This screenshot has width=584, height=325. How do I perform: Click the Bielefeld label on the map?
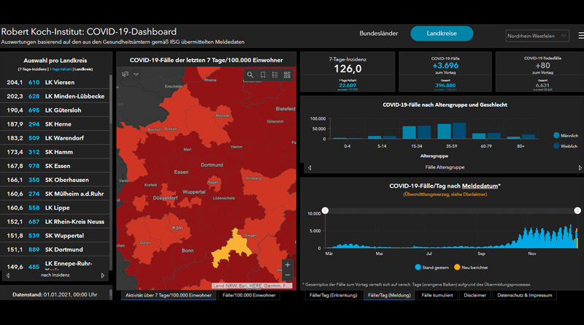click(x=285, y=109)
